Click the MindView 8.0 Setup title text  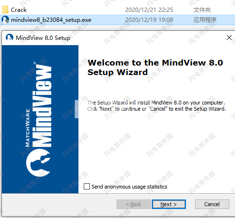[43, 38]
